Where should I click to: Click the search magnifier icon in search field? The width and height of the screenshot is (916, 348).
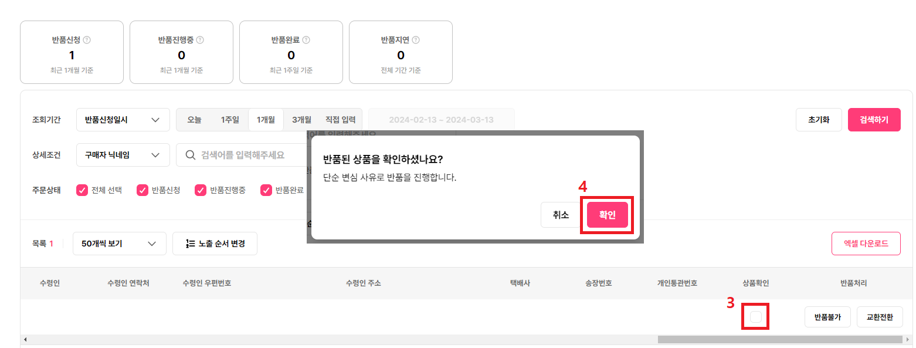[x=190, y=155]
